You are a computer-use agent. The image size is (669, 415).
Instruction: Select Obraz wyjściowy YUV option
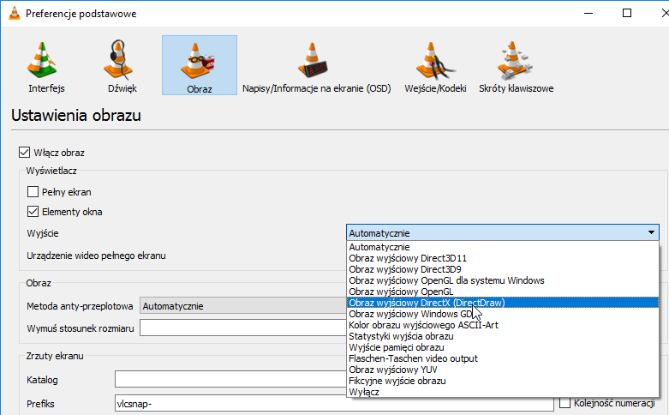click(503, 369)
